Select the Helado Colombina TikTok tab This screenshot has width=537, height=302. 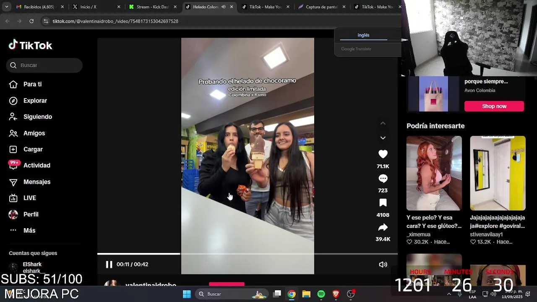(205, 7)
